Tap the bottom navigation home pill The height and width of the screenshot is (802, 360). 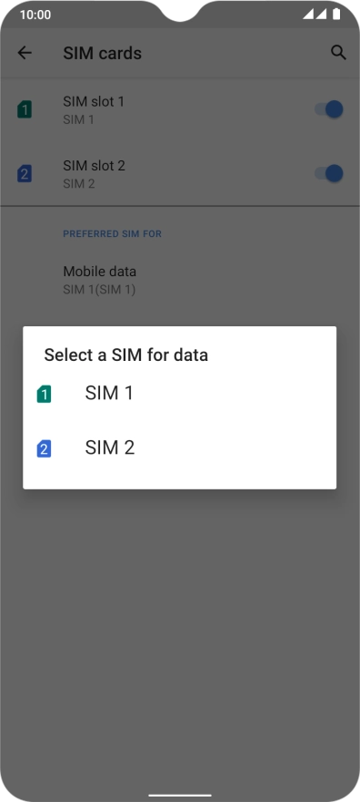pyautogui.click(x=179, y=796)
